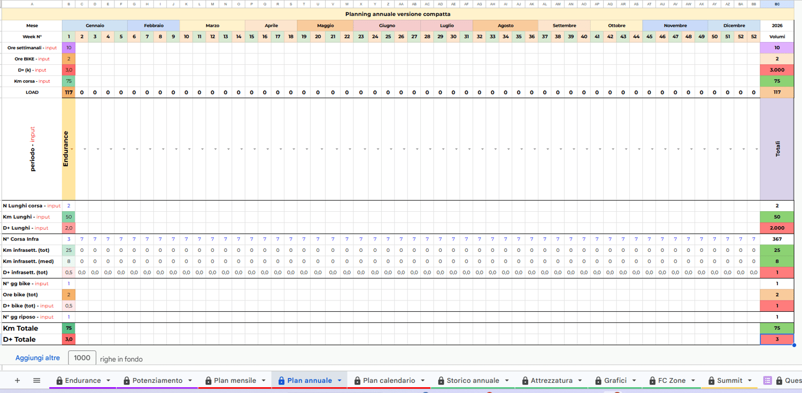The height and width of the screenshot is (393, 802).
Task: Open the Summit tab's dropdown arrow
Action: tap(750, 381)
